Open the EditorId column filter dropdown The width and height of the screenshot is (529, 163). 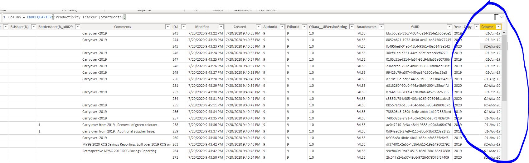[x=304, y=27]
